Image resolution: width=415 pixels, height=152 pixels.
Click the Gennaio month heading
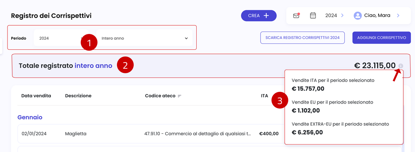30,117
